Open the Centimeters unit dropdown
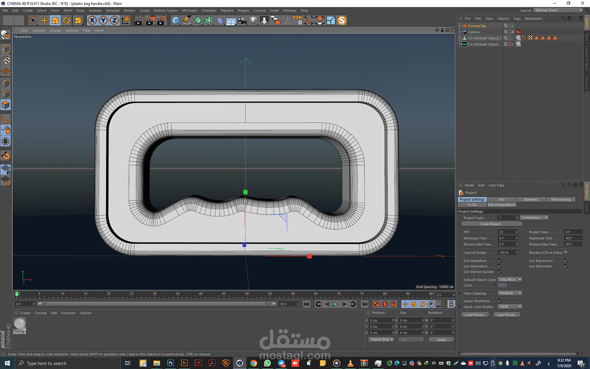The width and height of the screenshot is (590, 369). click(534, 217)
